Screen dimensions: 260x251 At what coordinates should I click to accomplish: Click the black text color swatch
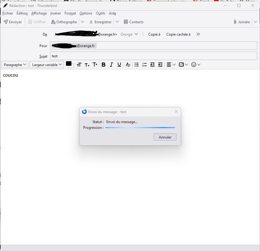pyautogui.click(x=69, y=64)
